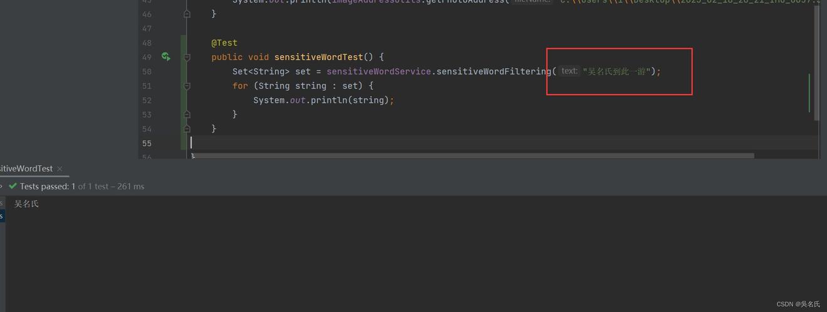The width and height of the screenshot is (827, 312).
Task: Close the sensitiveWordTest run tab
Action: 60,169
